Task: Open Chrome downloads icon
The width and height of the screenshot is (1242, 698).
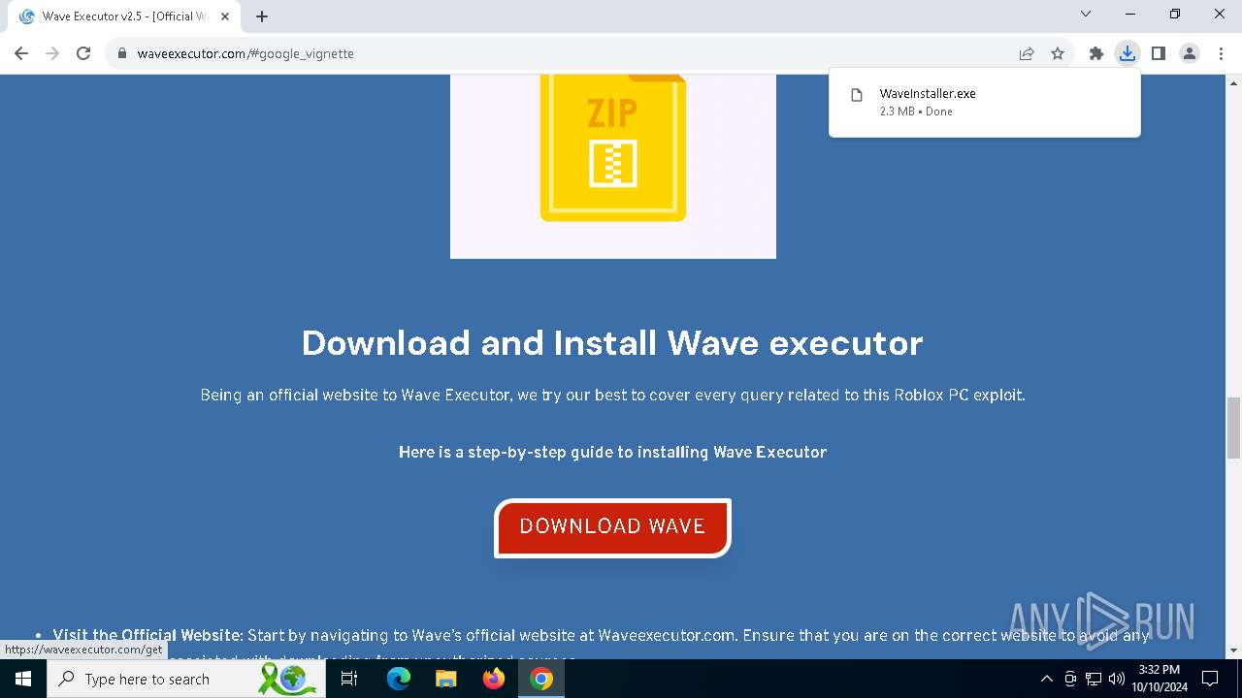Action: coord(1128,53)
